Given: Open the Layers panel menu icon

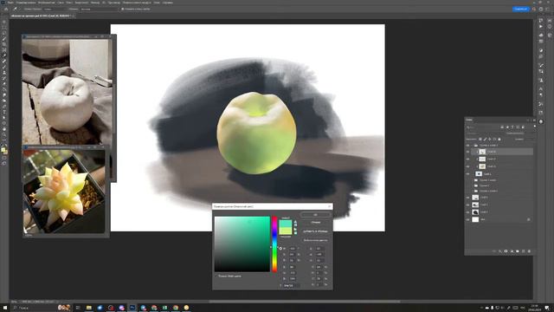Looking at the screenshot, I should pyautogui.click(x=534, y=120).
